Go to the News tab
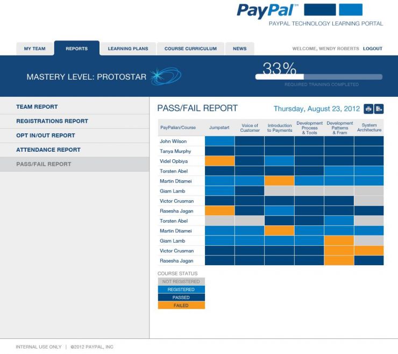The image size is (398, 354). click(x=240, y=48)
